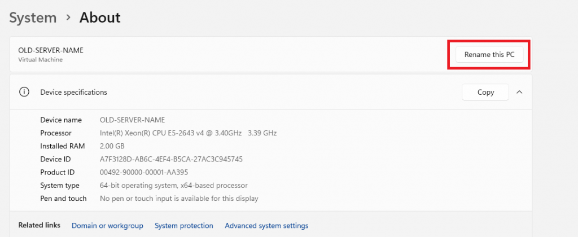This screenshot has height=237, width=578.
Task: Click the breadcrumb chevron separator
Action: [x=68, y=18]
